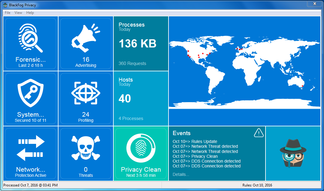The height and width of the screenshot is (191, 324).
Task: Click the Hosts Today 40 tile
Action: click(141, 99)
